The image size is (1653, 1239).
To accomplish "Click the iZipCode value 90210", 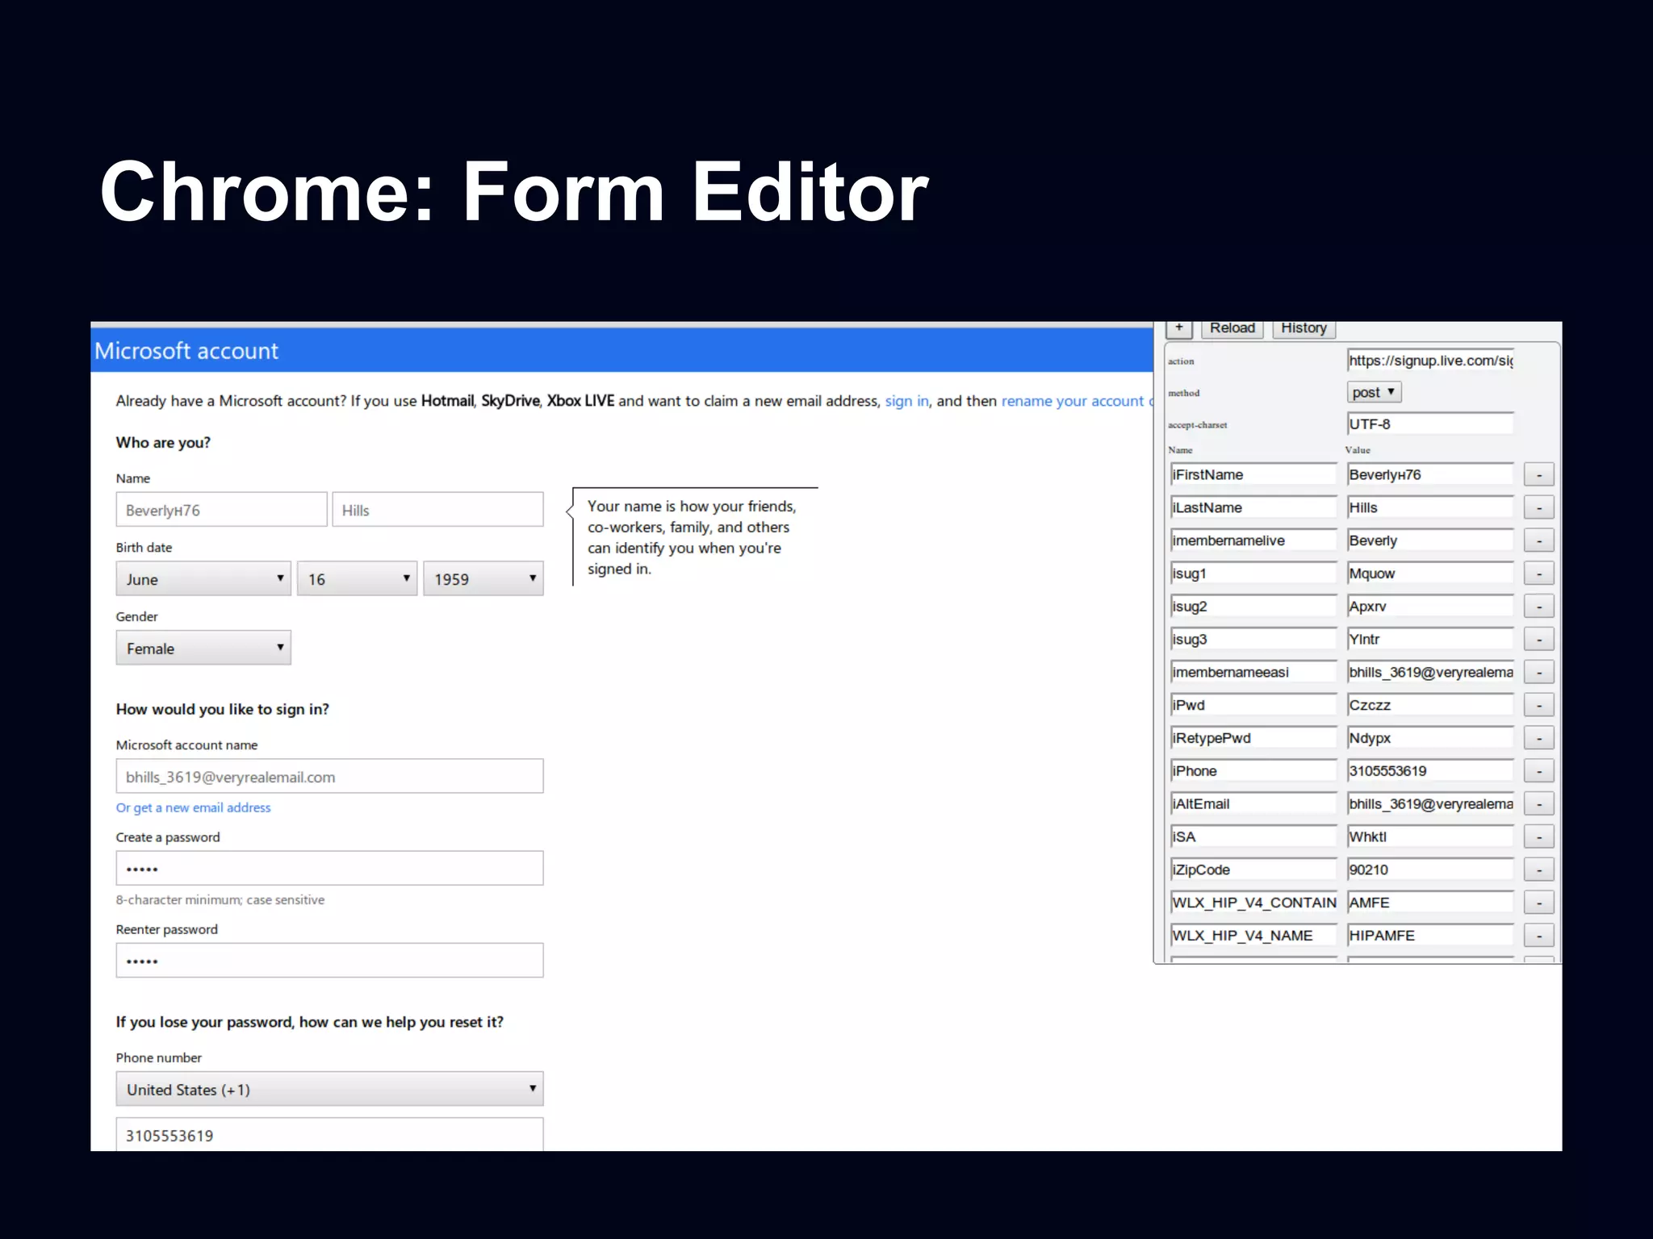I will tap(1430, 870).
